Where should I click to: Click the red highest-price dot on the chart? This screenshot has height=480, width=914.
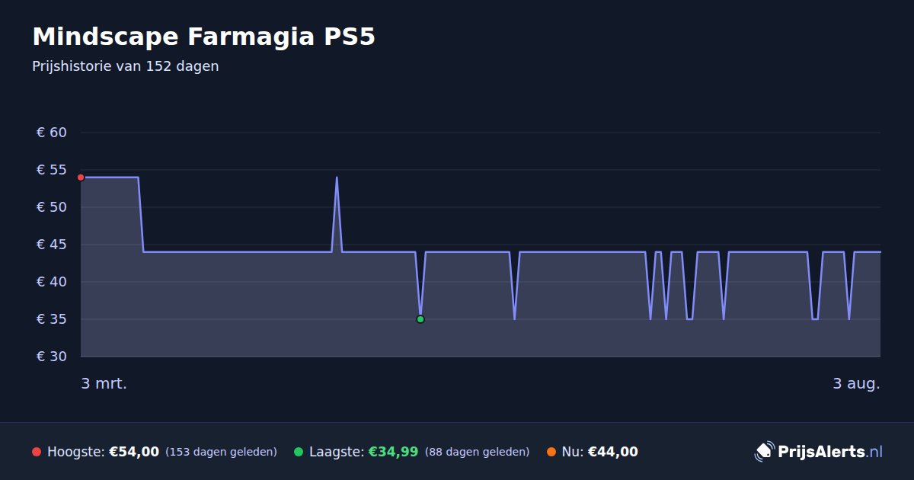click(81, 178)
